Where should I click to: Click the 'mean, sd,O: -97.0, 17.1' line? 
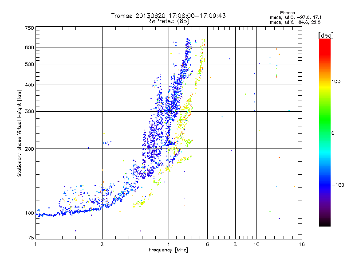point(296,17)
